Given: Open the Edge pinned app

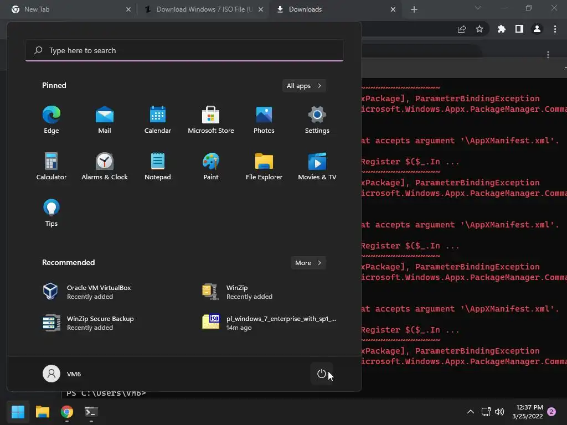Looking at the screenshot, I should click(x=51, y=120).
